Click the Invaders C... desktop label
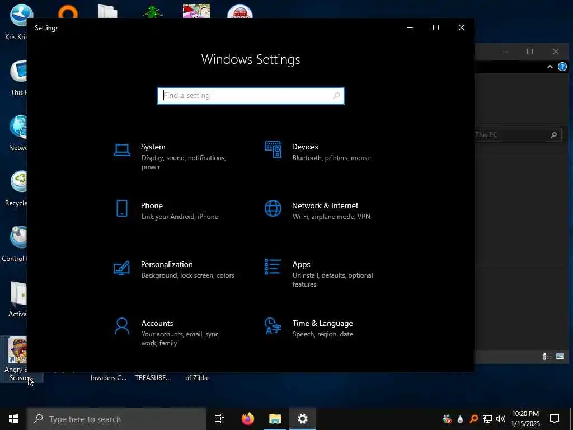Screen dimensions: 573x430 click(109, 378)
